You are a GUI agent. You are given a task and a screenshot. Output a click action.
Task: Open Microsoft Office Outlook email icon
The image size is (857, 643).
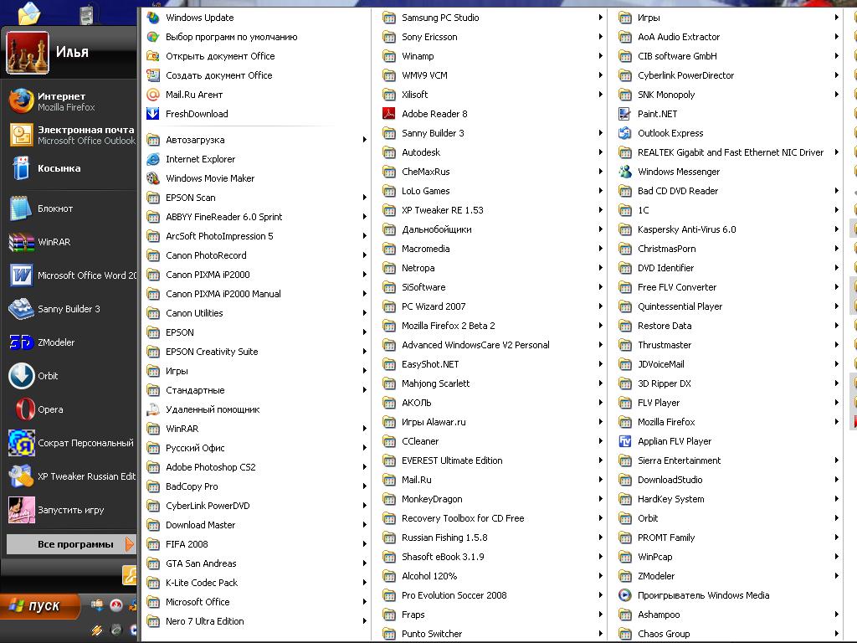click(21, 135)
